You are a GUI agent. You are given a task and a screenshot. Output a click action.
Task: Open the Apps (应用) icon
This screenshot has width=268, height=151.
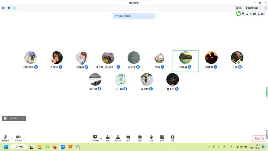[162, 138]
